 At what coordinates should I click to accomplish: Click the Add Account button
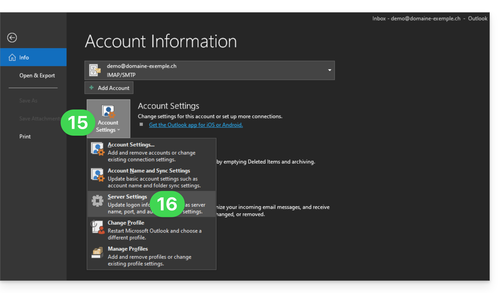tap(109, 88)
